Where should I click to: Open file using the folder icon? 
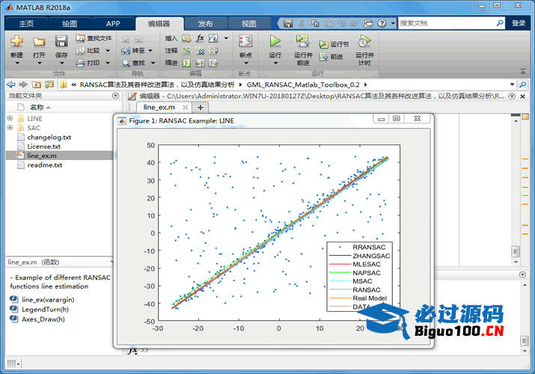click(39, 42)
